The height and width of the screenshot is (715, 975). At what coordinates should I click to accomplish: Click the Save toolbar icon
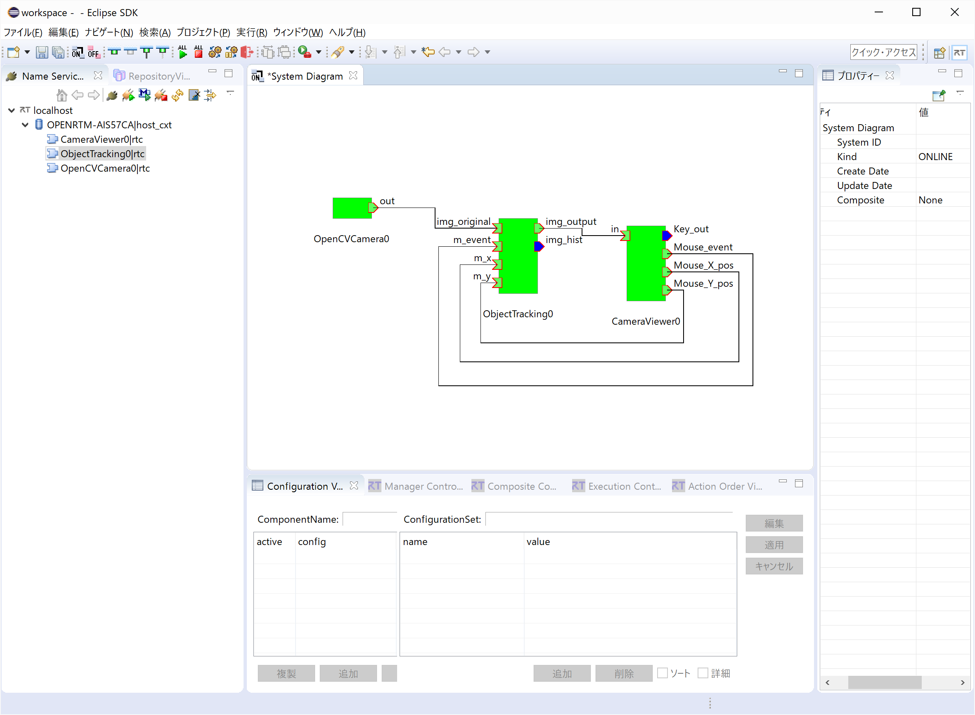[42, 52]
